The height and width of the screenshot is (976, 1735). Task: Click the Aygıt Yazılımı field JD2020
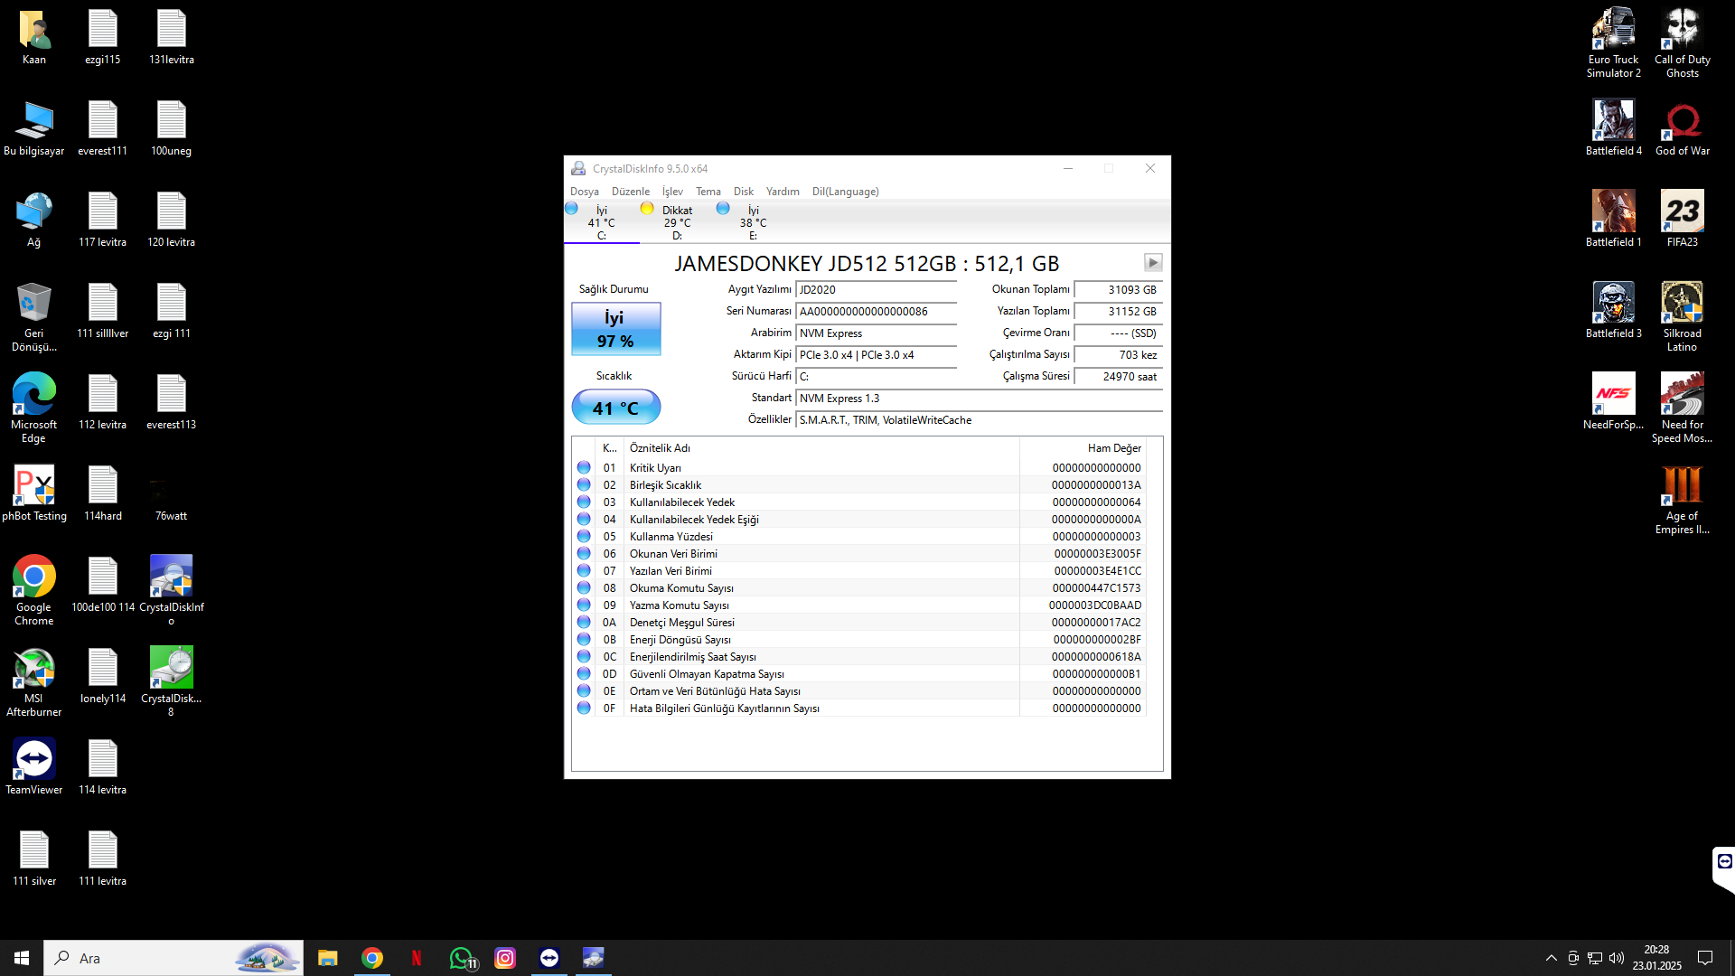[x=876, y=290]
